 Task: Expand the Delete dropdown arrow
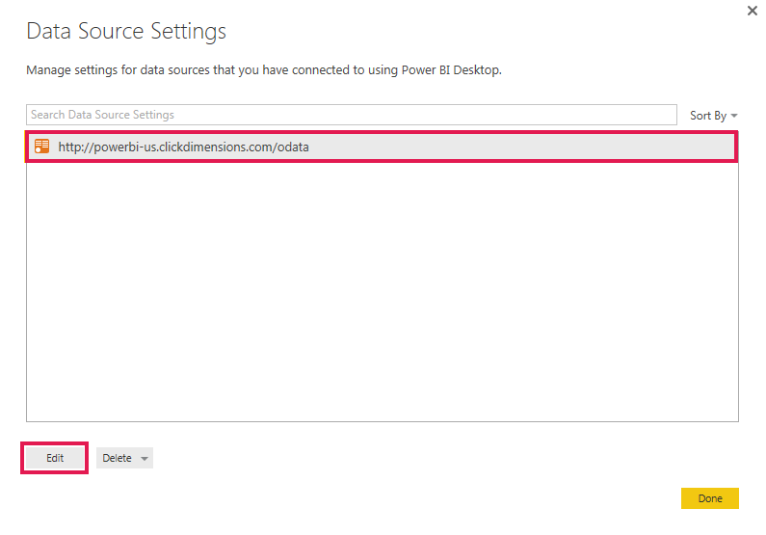tap(145, 459)
